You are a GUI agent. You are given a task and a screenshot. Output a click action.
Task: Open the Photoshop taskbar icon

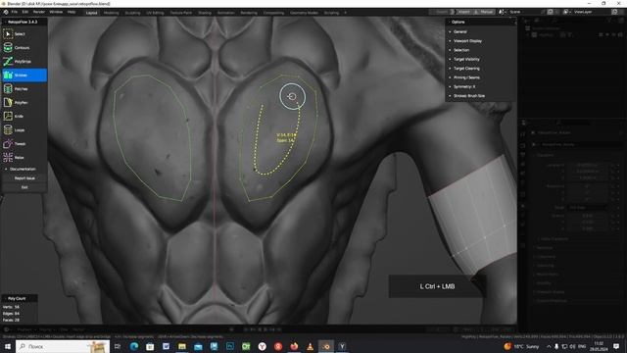[x=230, y=346]
